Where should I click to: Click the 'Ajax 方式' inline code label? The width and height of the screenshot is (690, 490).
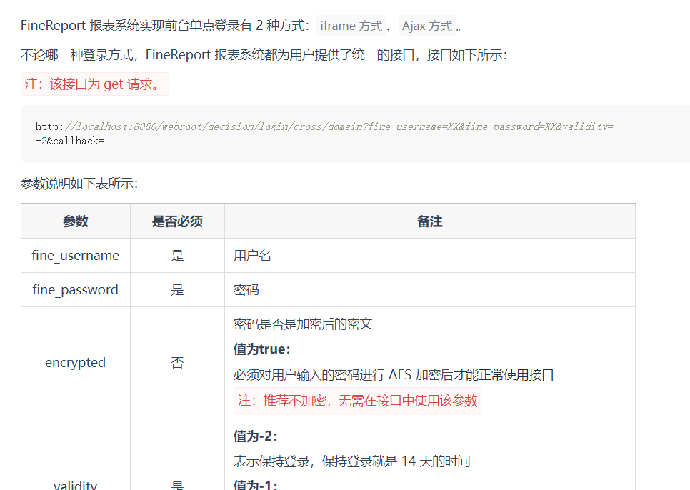coord(427,26)
